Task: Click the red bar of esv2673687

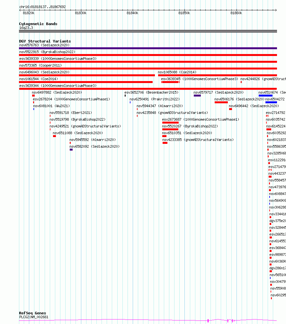Action: pos(170,123)
